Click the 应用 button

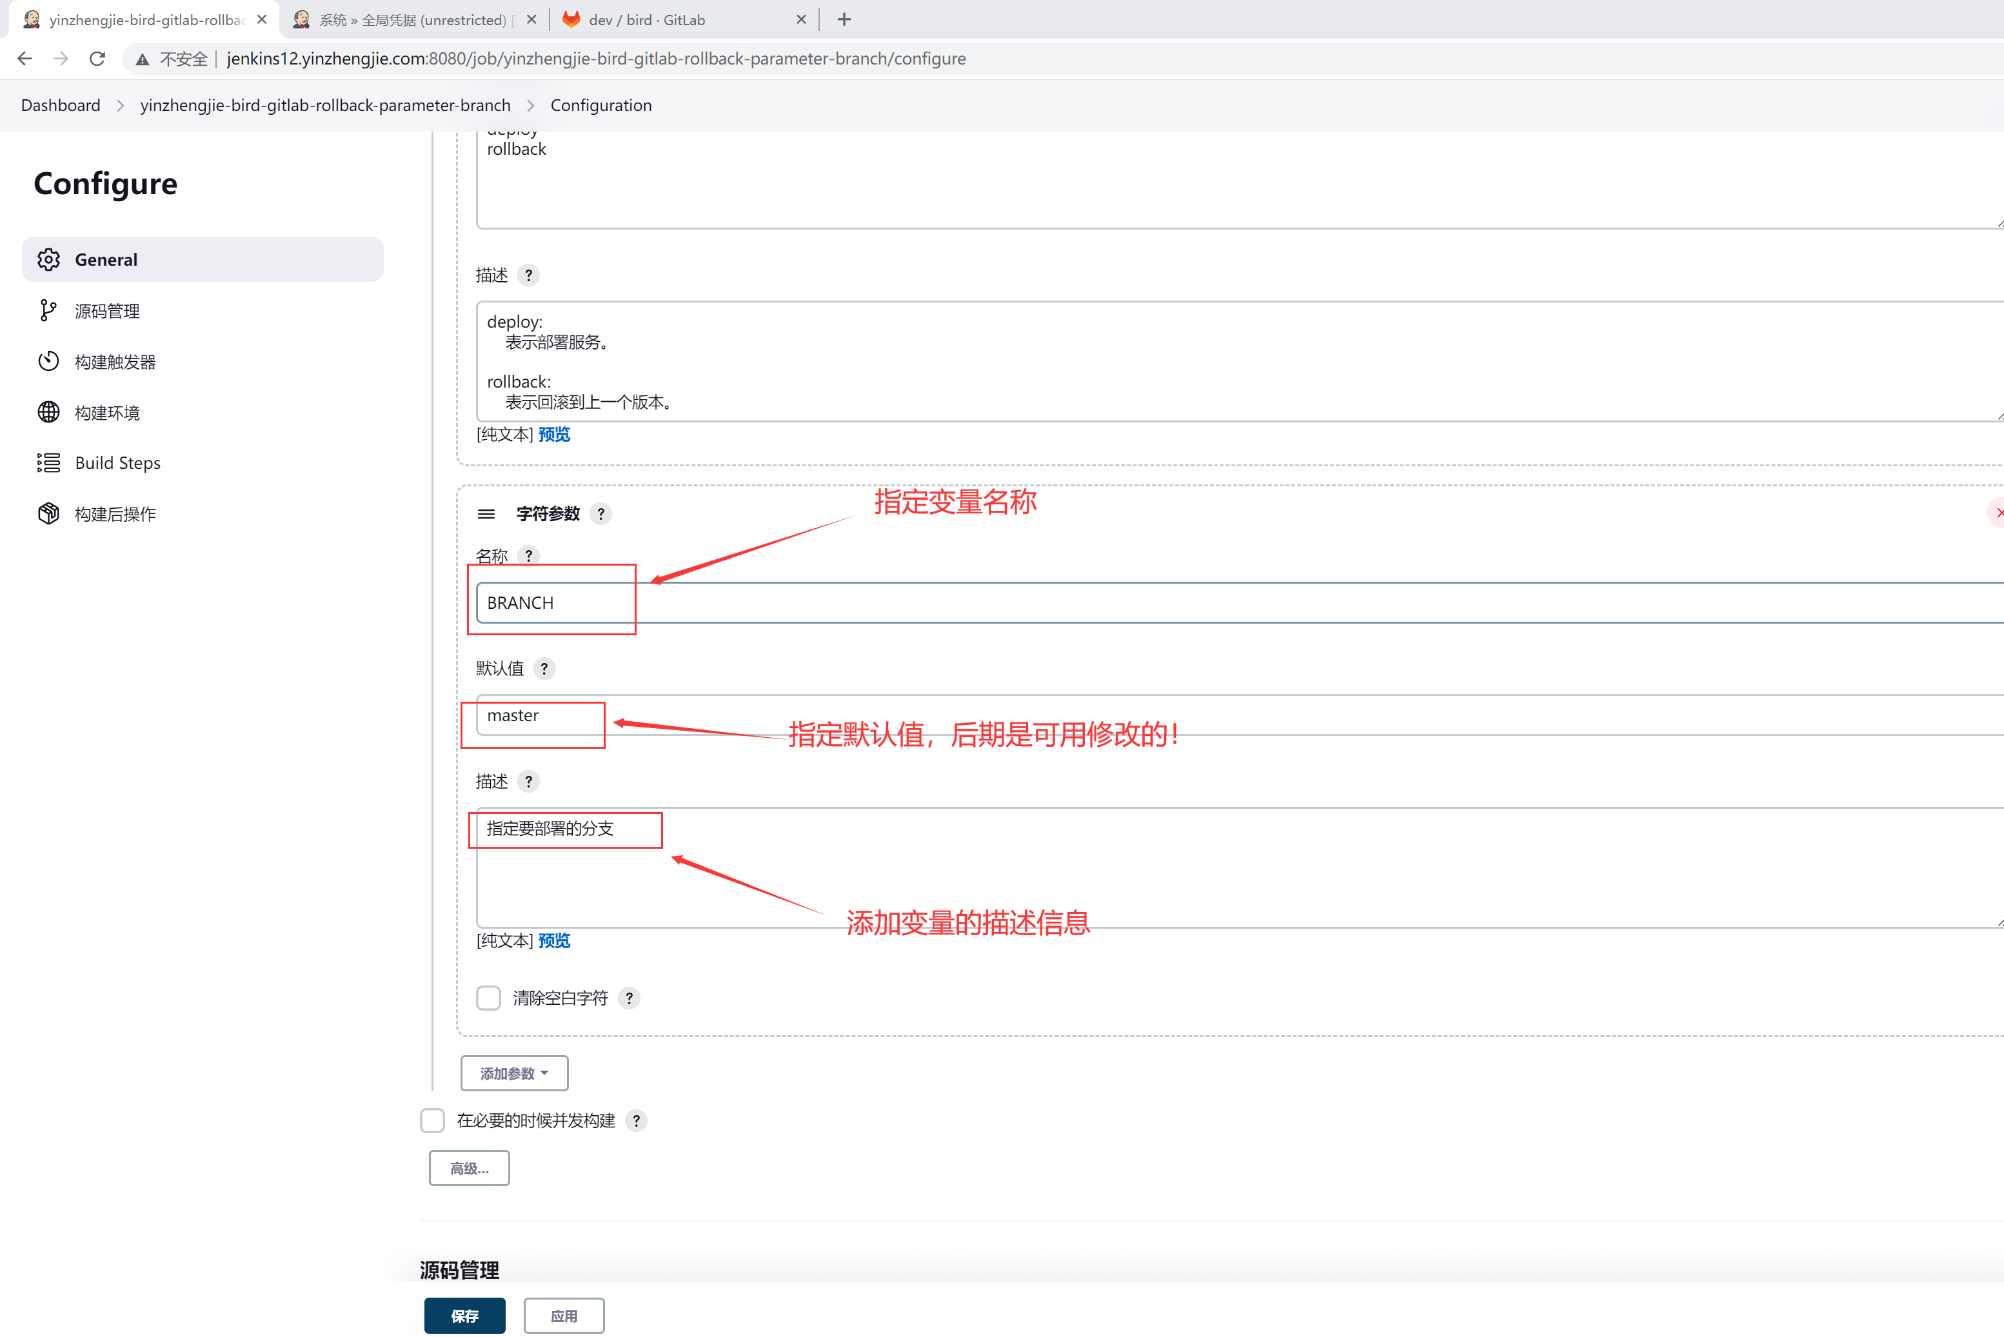pyautogui.click(x=564, y=1316)
